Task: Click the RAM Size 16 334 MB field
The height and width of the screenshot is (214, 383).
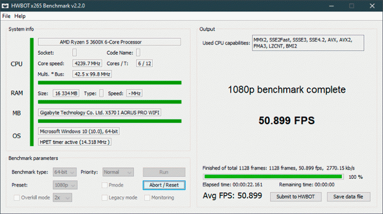Action: 66,93
